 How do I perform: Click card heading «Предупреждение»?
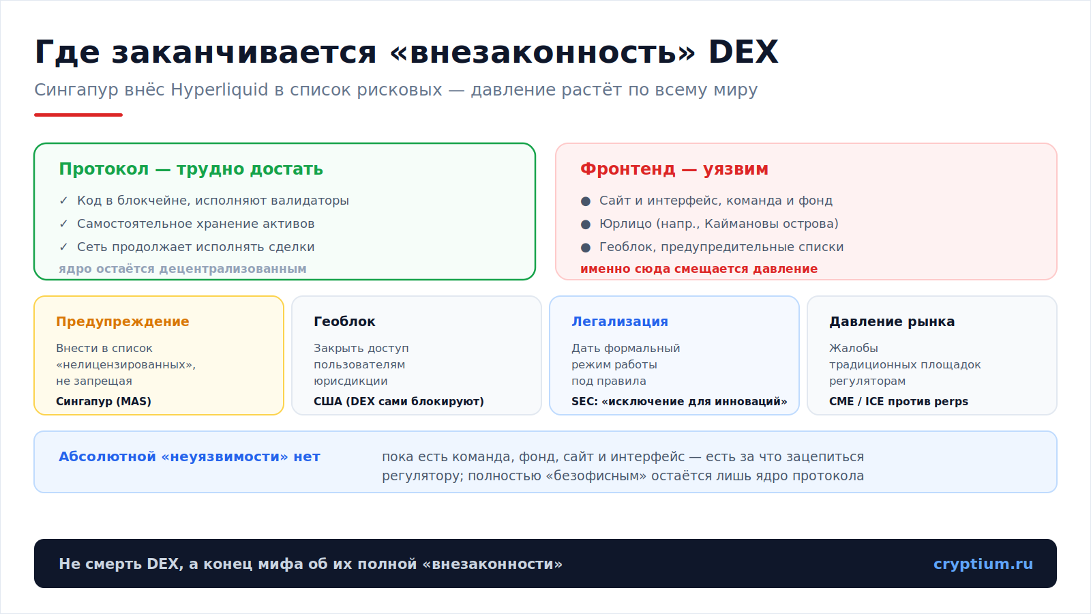(123, 321)
